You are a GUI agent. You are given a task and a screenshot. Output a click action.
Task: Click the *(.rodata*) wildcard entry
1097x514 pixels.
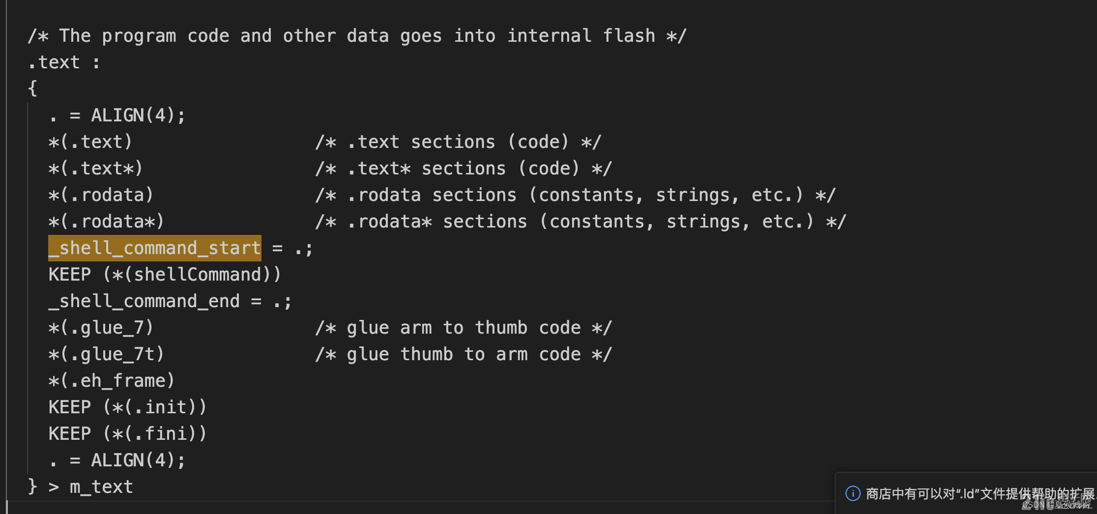click(x=106, y=222)
